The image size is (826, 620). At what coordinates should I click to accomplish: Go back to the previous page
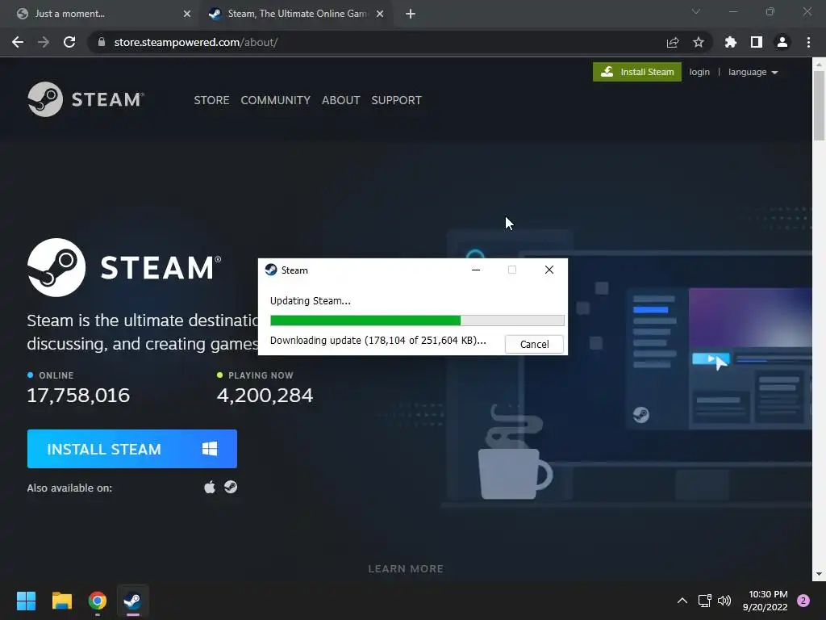[x=18, y=42]
